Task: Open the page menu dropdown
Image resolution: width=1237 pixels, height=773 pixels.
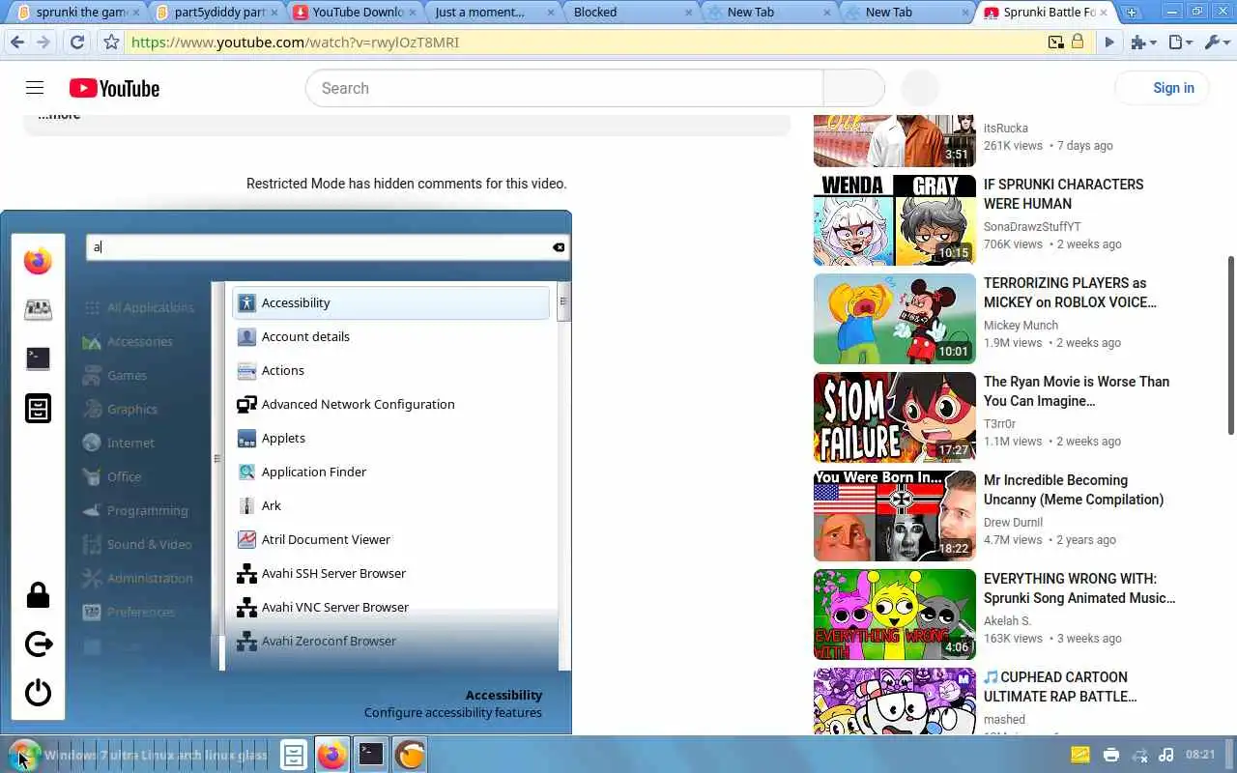Action: [1181, 43]
